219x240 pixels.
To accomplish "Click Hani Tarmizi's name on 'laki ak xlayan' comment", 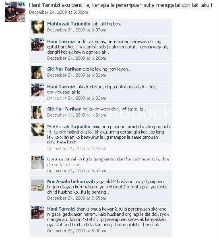I will pyautogui.click(x=61, y=87).
